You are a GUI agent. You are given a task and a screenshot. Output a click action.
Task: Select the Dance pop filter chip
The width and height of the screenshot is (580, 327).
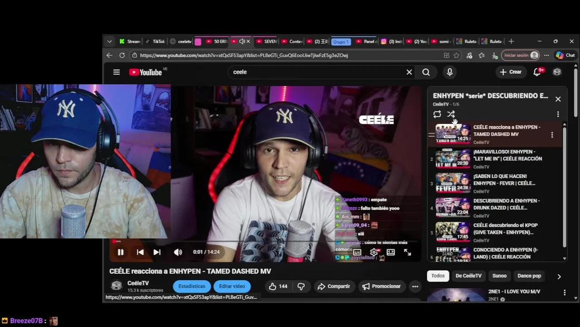pos(529,276)
